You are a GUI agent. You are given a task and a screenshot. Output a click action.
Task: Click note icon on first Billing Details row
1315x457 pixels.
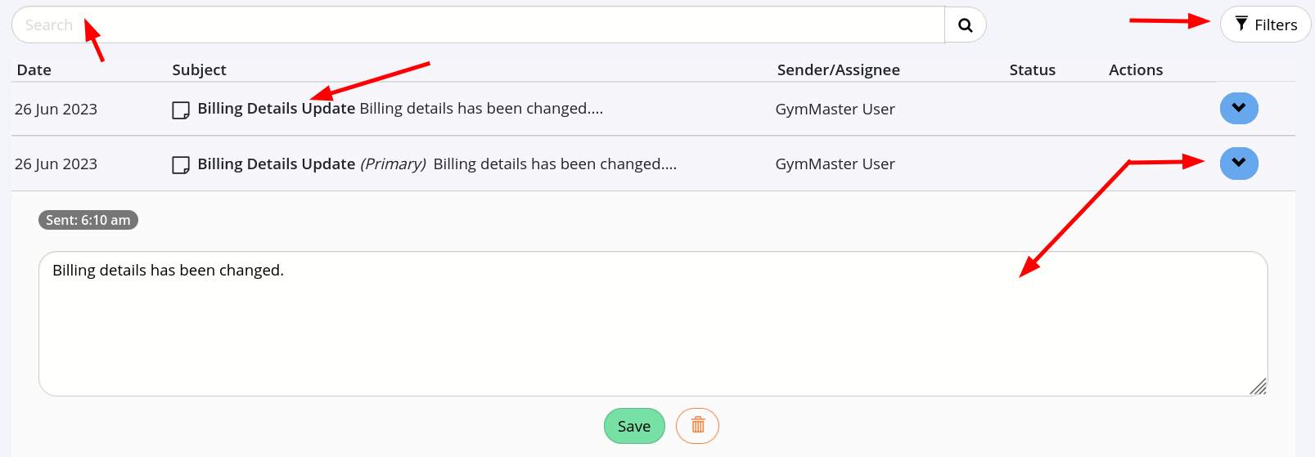(181, 110)
